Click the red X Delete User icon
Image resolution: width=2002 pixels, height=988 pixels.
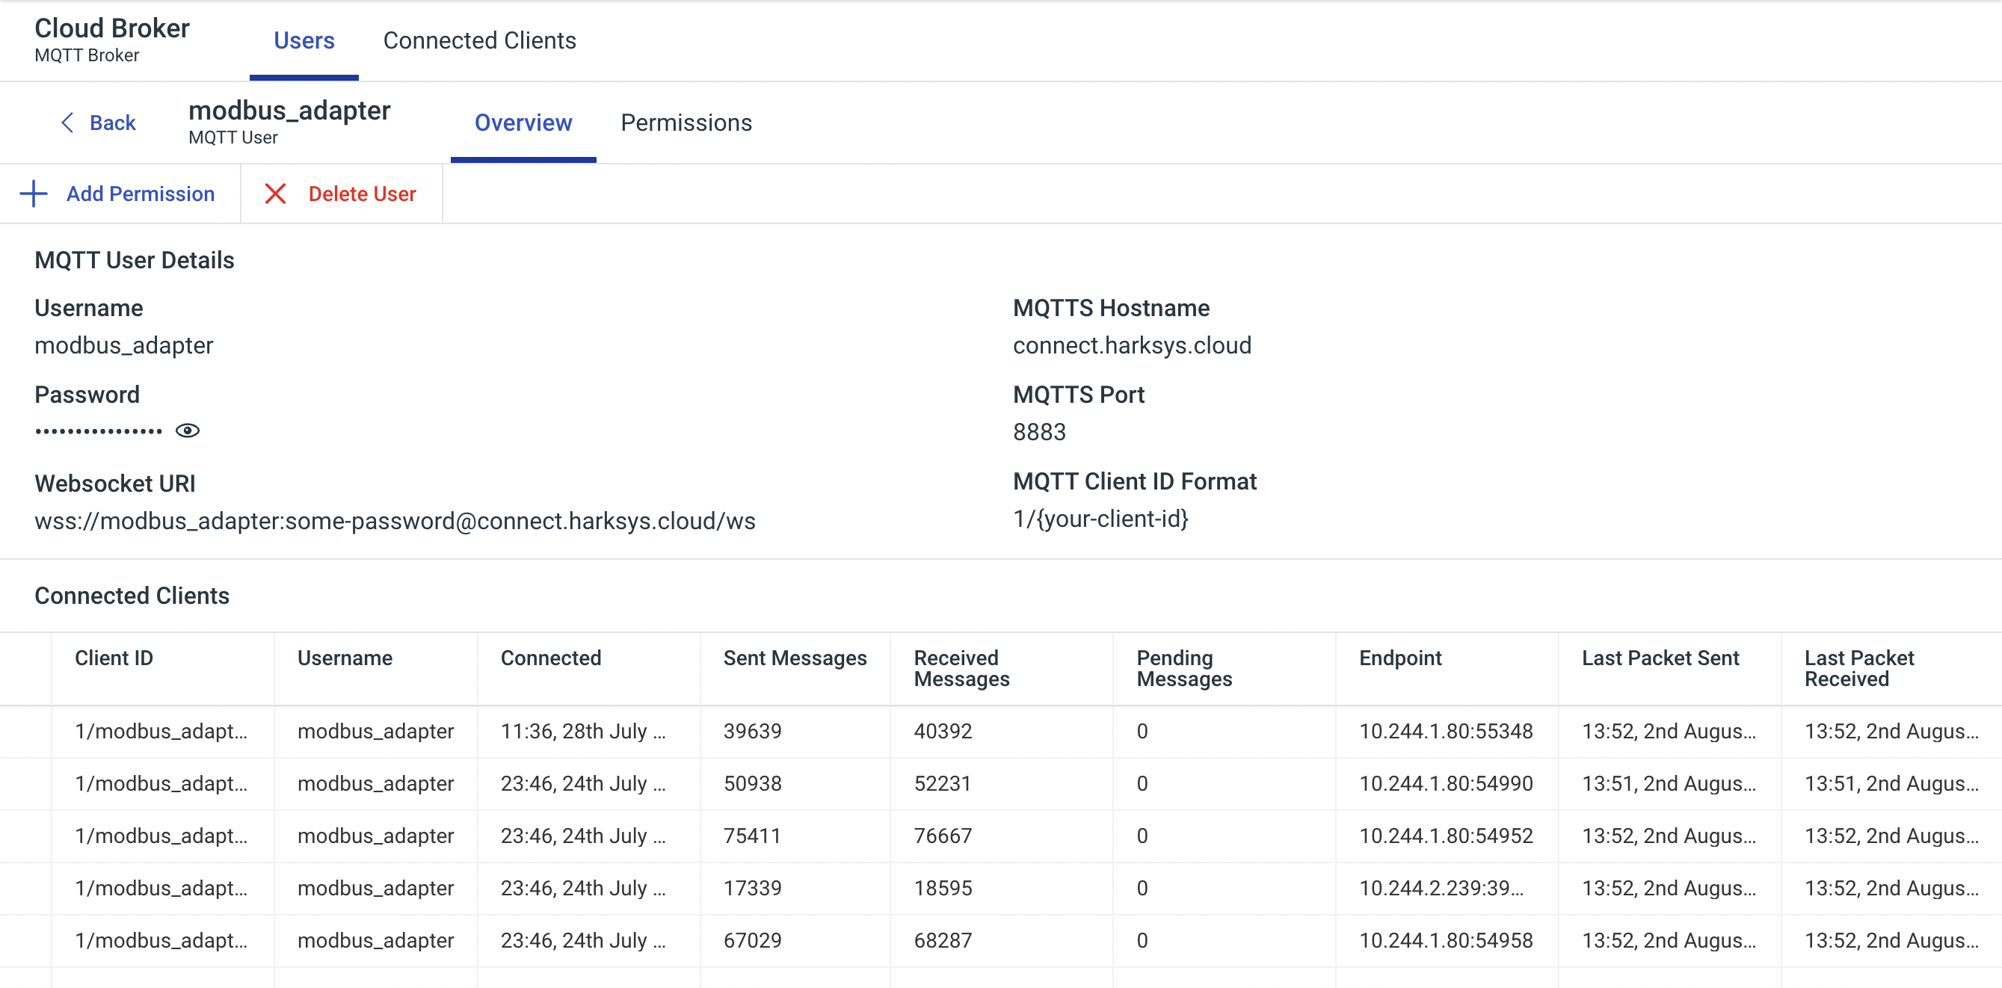click(275, 194)
